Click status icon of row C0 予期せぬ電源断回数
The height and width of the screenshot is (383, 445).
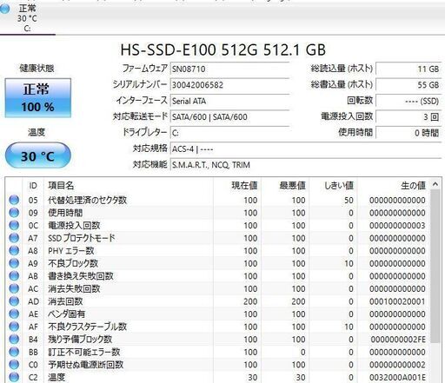[14, 365]
